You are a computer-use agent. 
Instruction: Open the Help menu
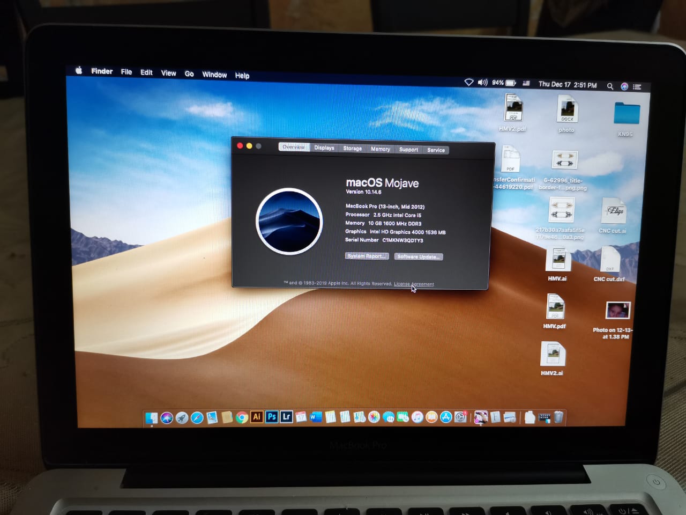242,76
